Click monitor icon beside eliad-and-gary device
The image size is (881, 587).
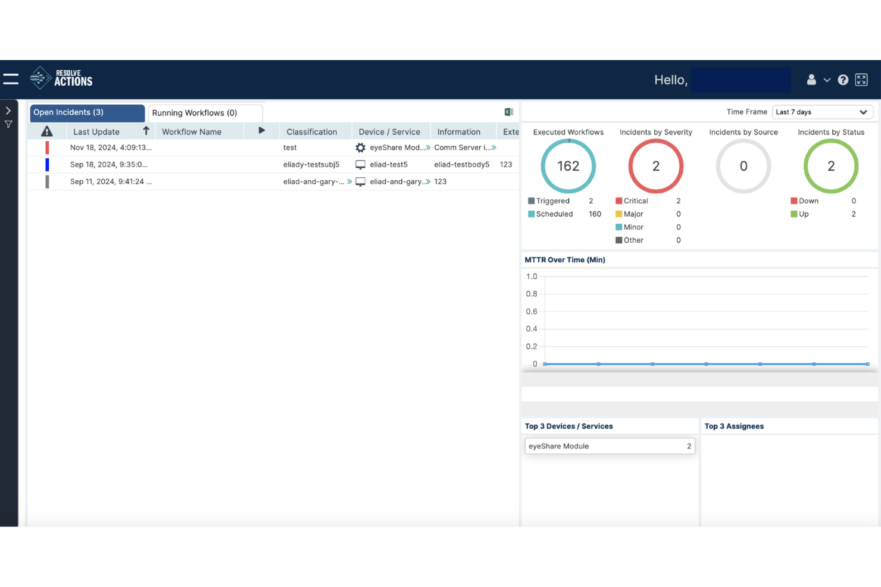[361, 182]
